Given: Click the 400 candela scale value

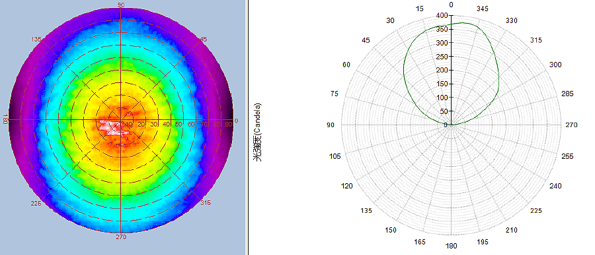Looking at the screenshot, I should click(x=442, y=16).
